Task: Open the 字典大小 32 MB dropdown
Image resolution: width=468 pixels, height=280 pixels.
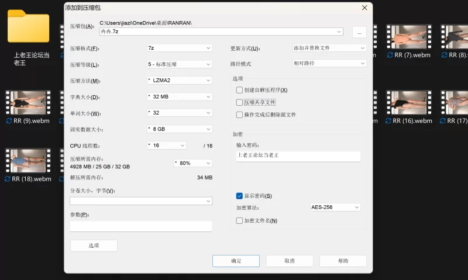Action: [180, 96]
